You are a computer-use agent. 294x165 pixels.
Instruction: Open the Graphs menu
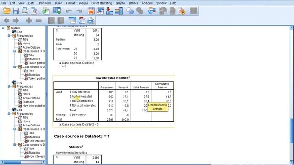(120, 3)
